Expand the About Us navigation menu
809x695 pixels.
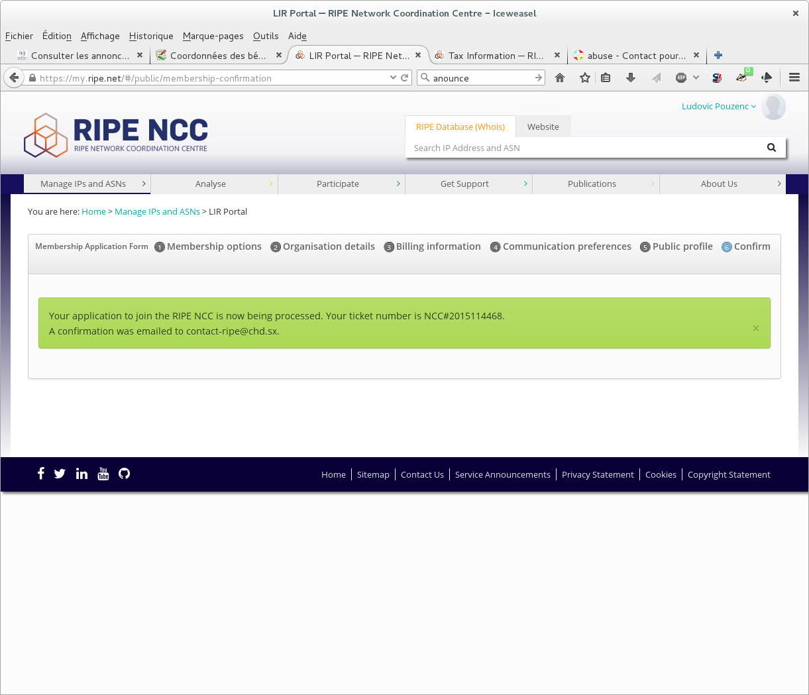723,184
